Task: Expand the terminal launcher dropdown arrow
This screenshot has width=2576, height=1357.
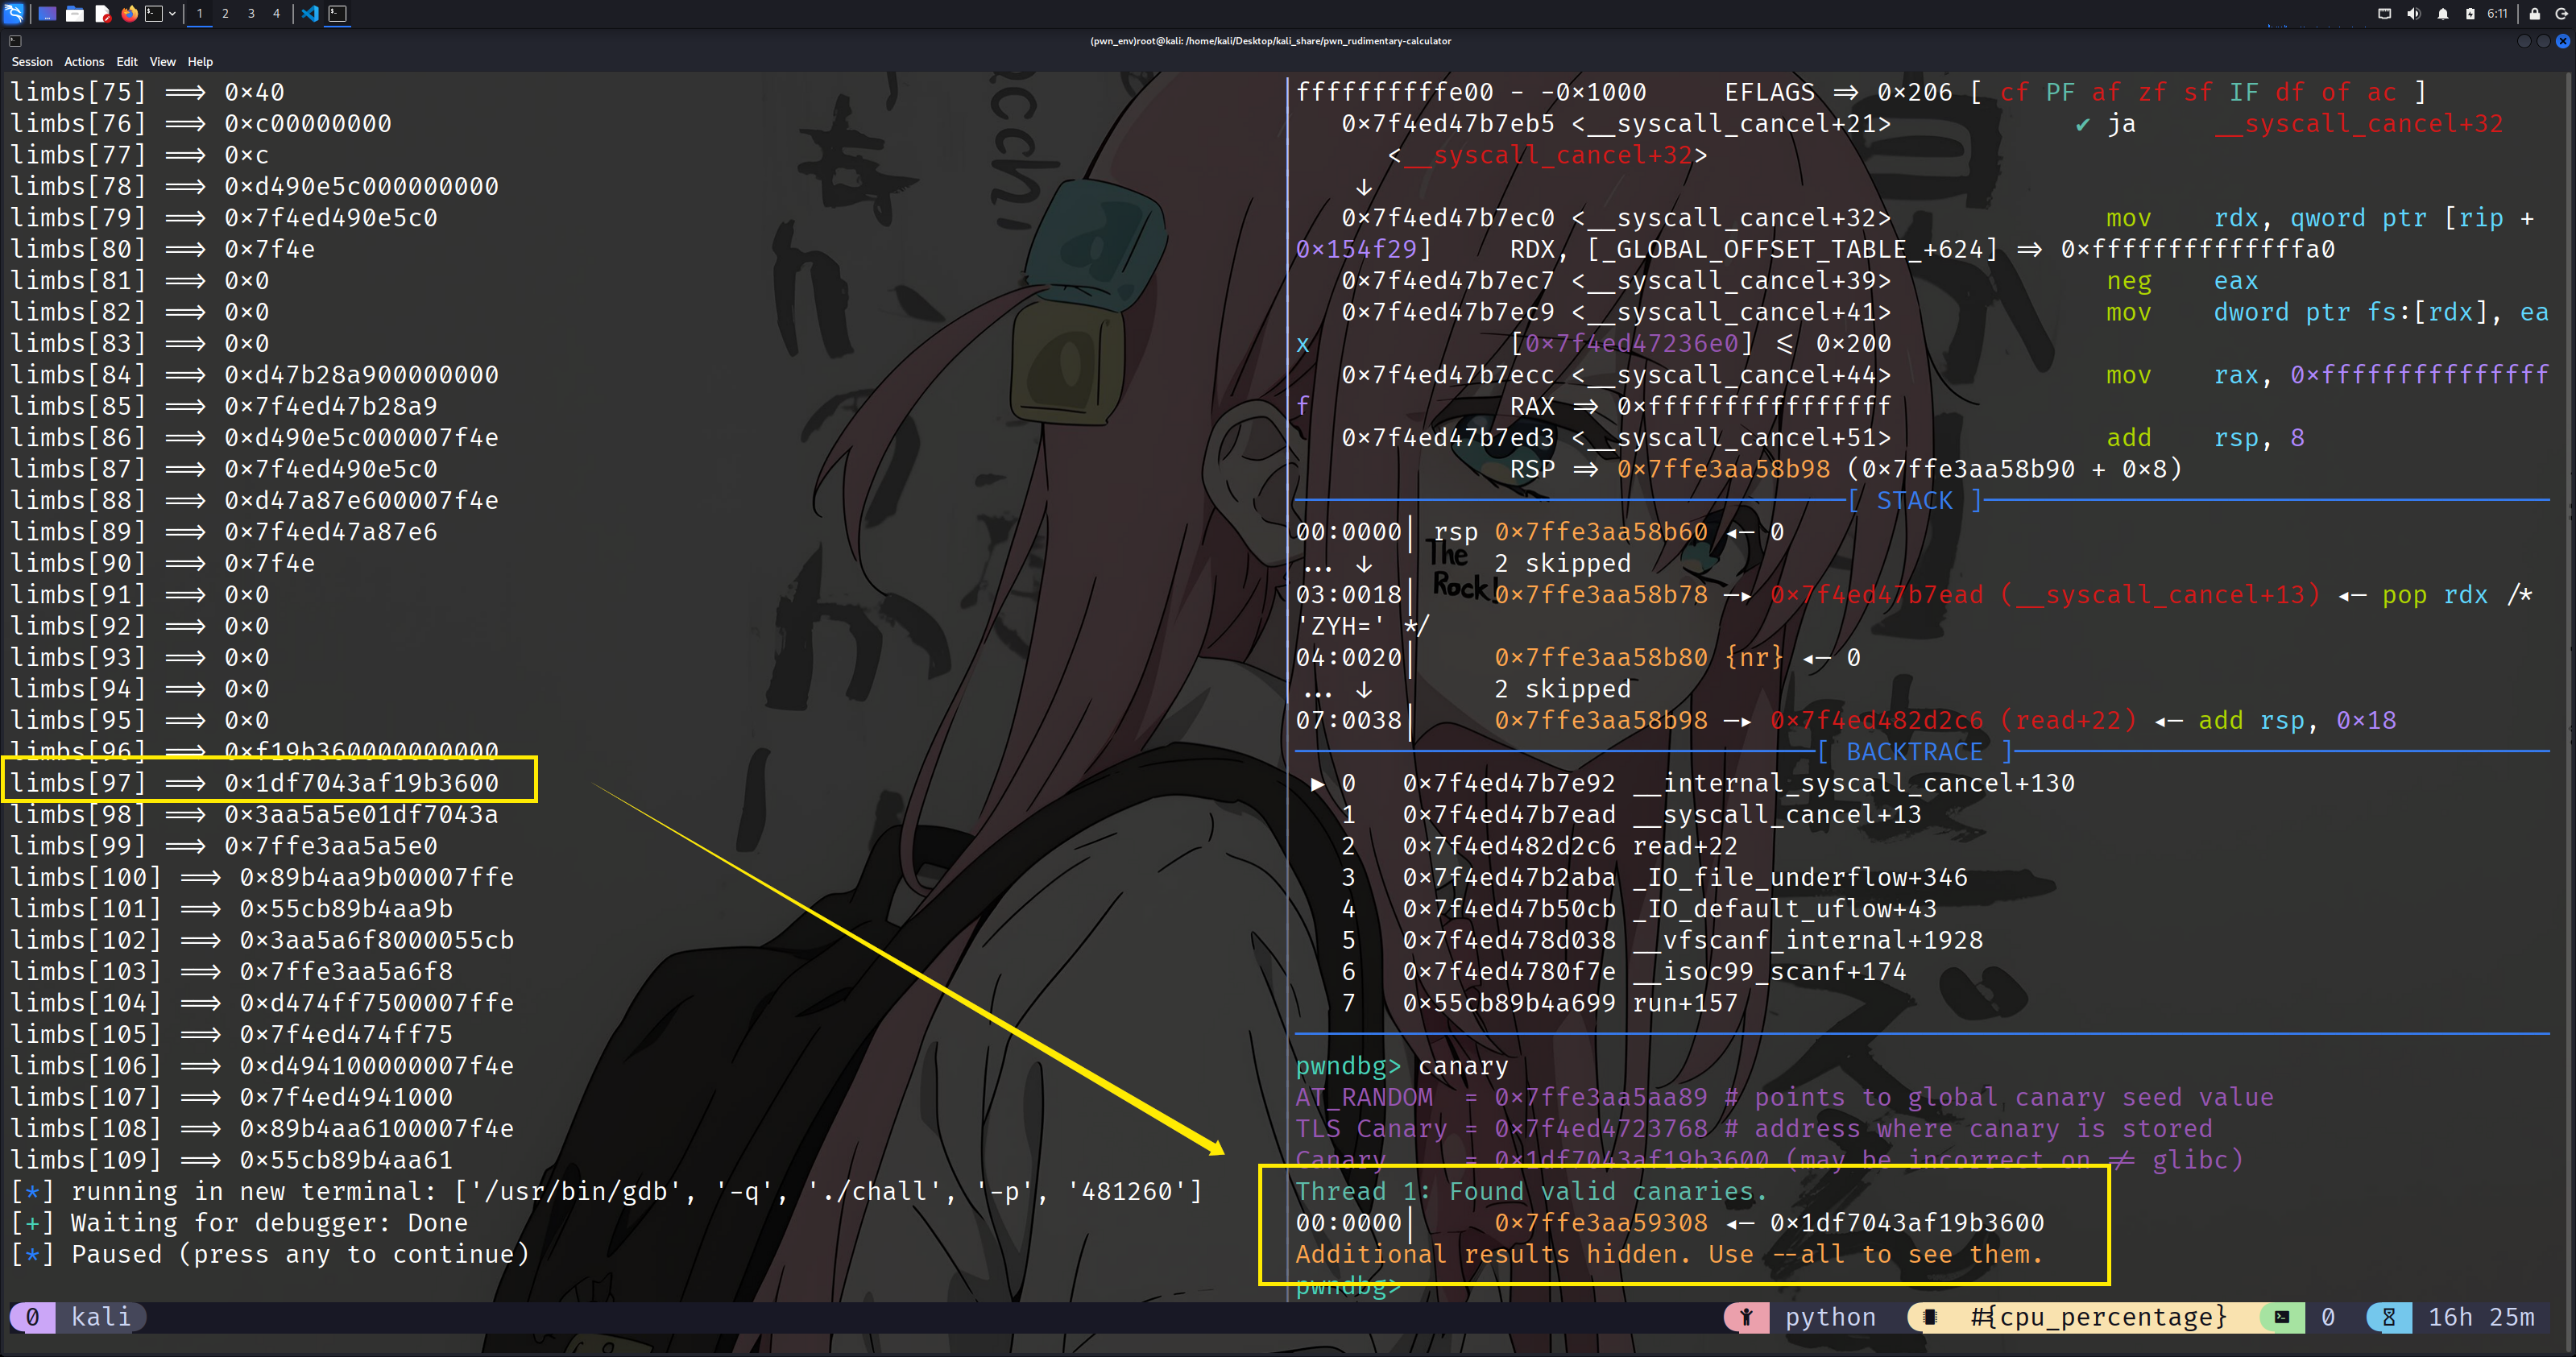Action: (172, 13)
